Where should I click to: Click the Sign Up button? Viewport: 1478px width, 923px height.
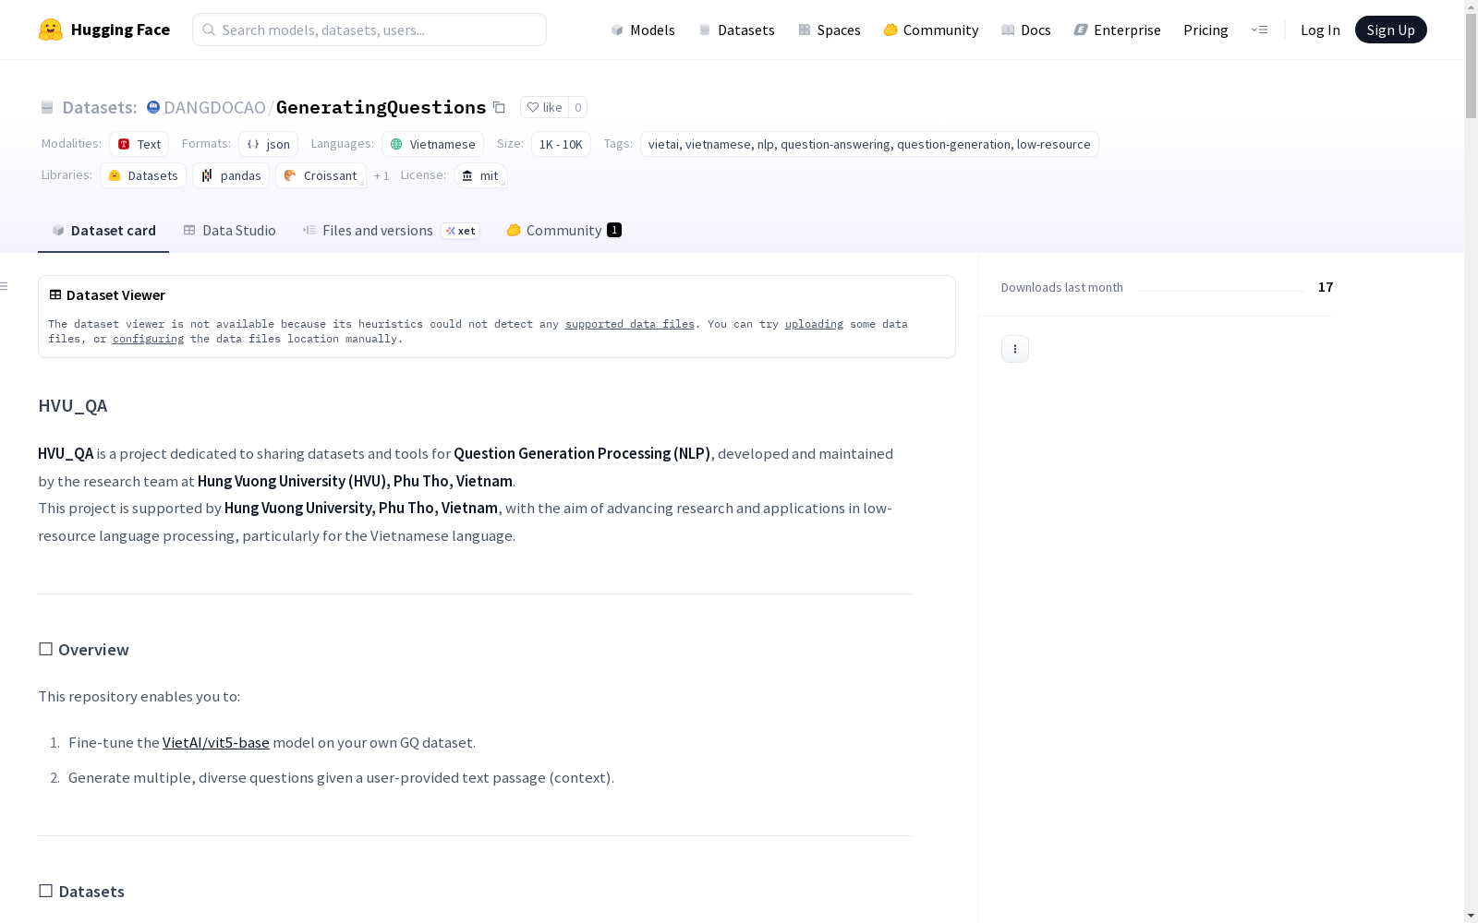coord(1390,30)
